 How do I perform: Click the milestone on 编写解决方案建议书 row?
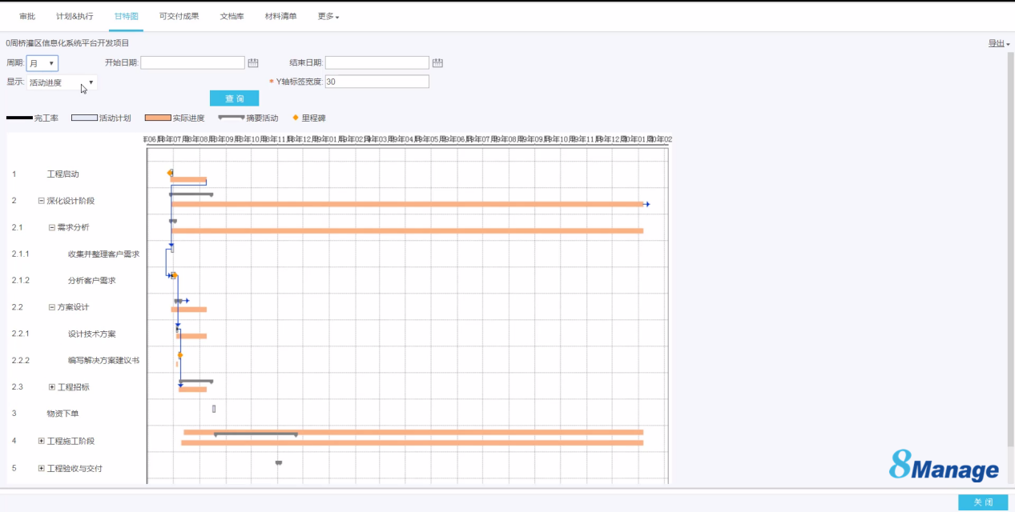tap(180, 354)
